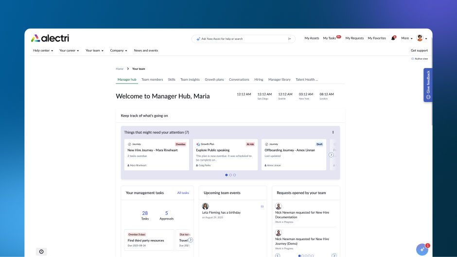
Task: Open the notifications bell
Action: coord(393,38)
